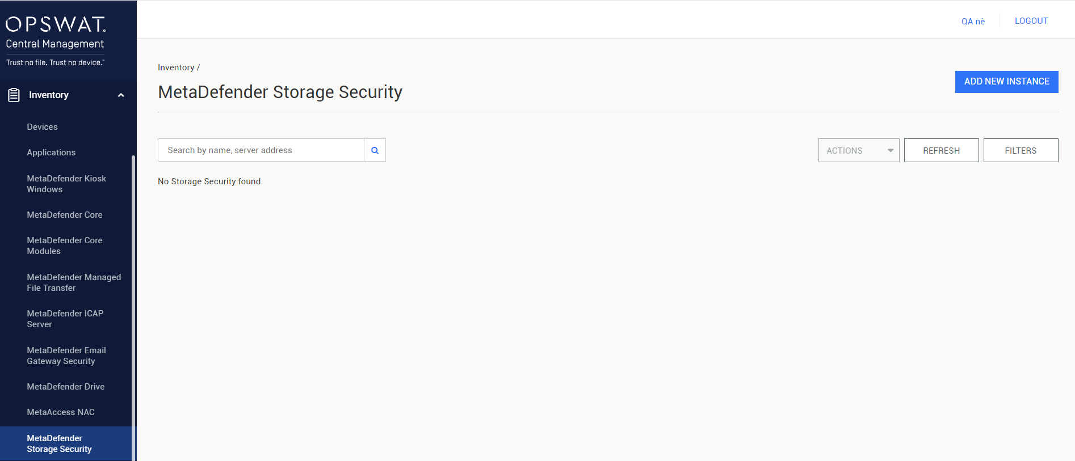This screenshot has height=461, width=1075.
Task: Click the Logout link
Action: [1031, 21]
